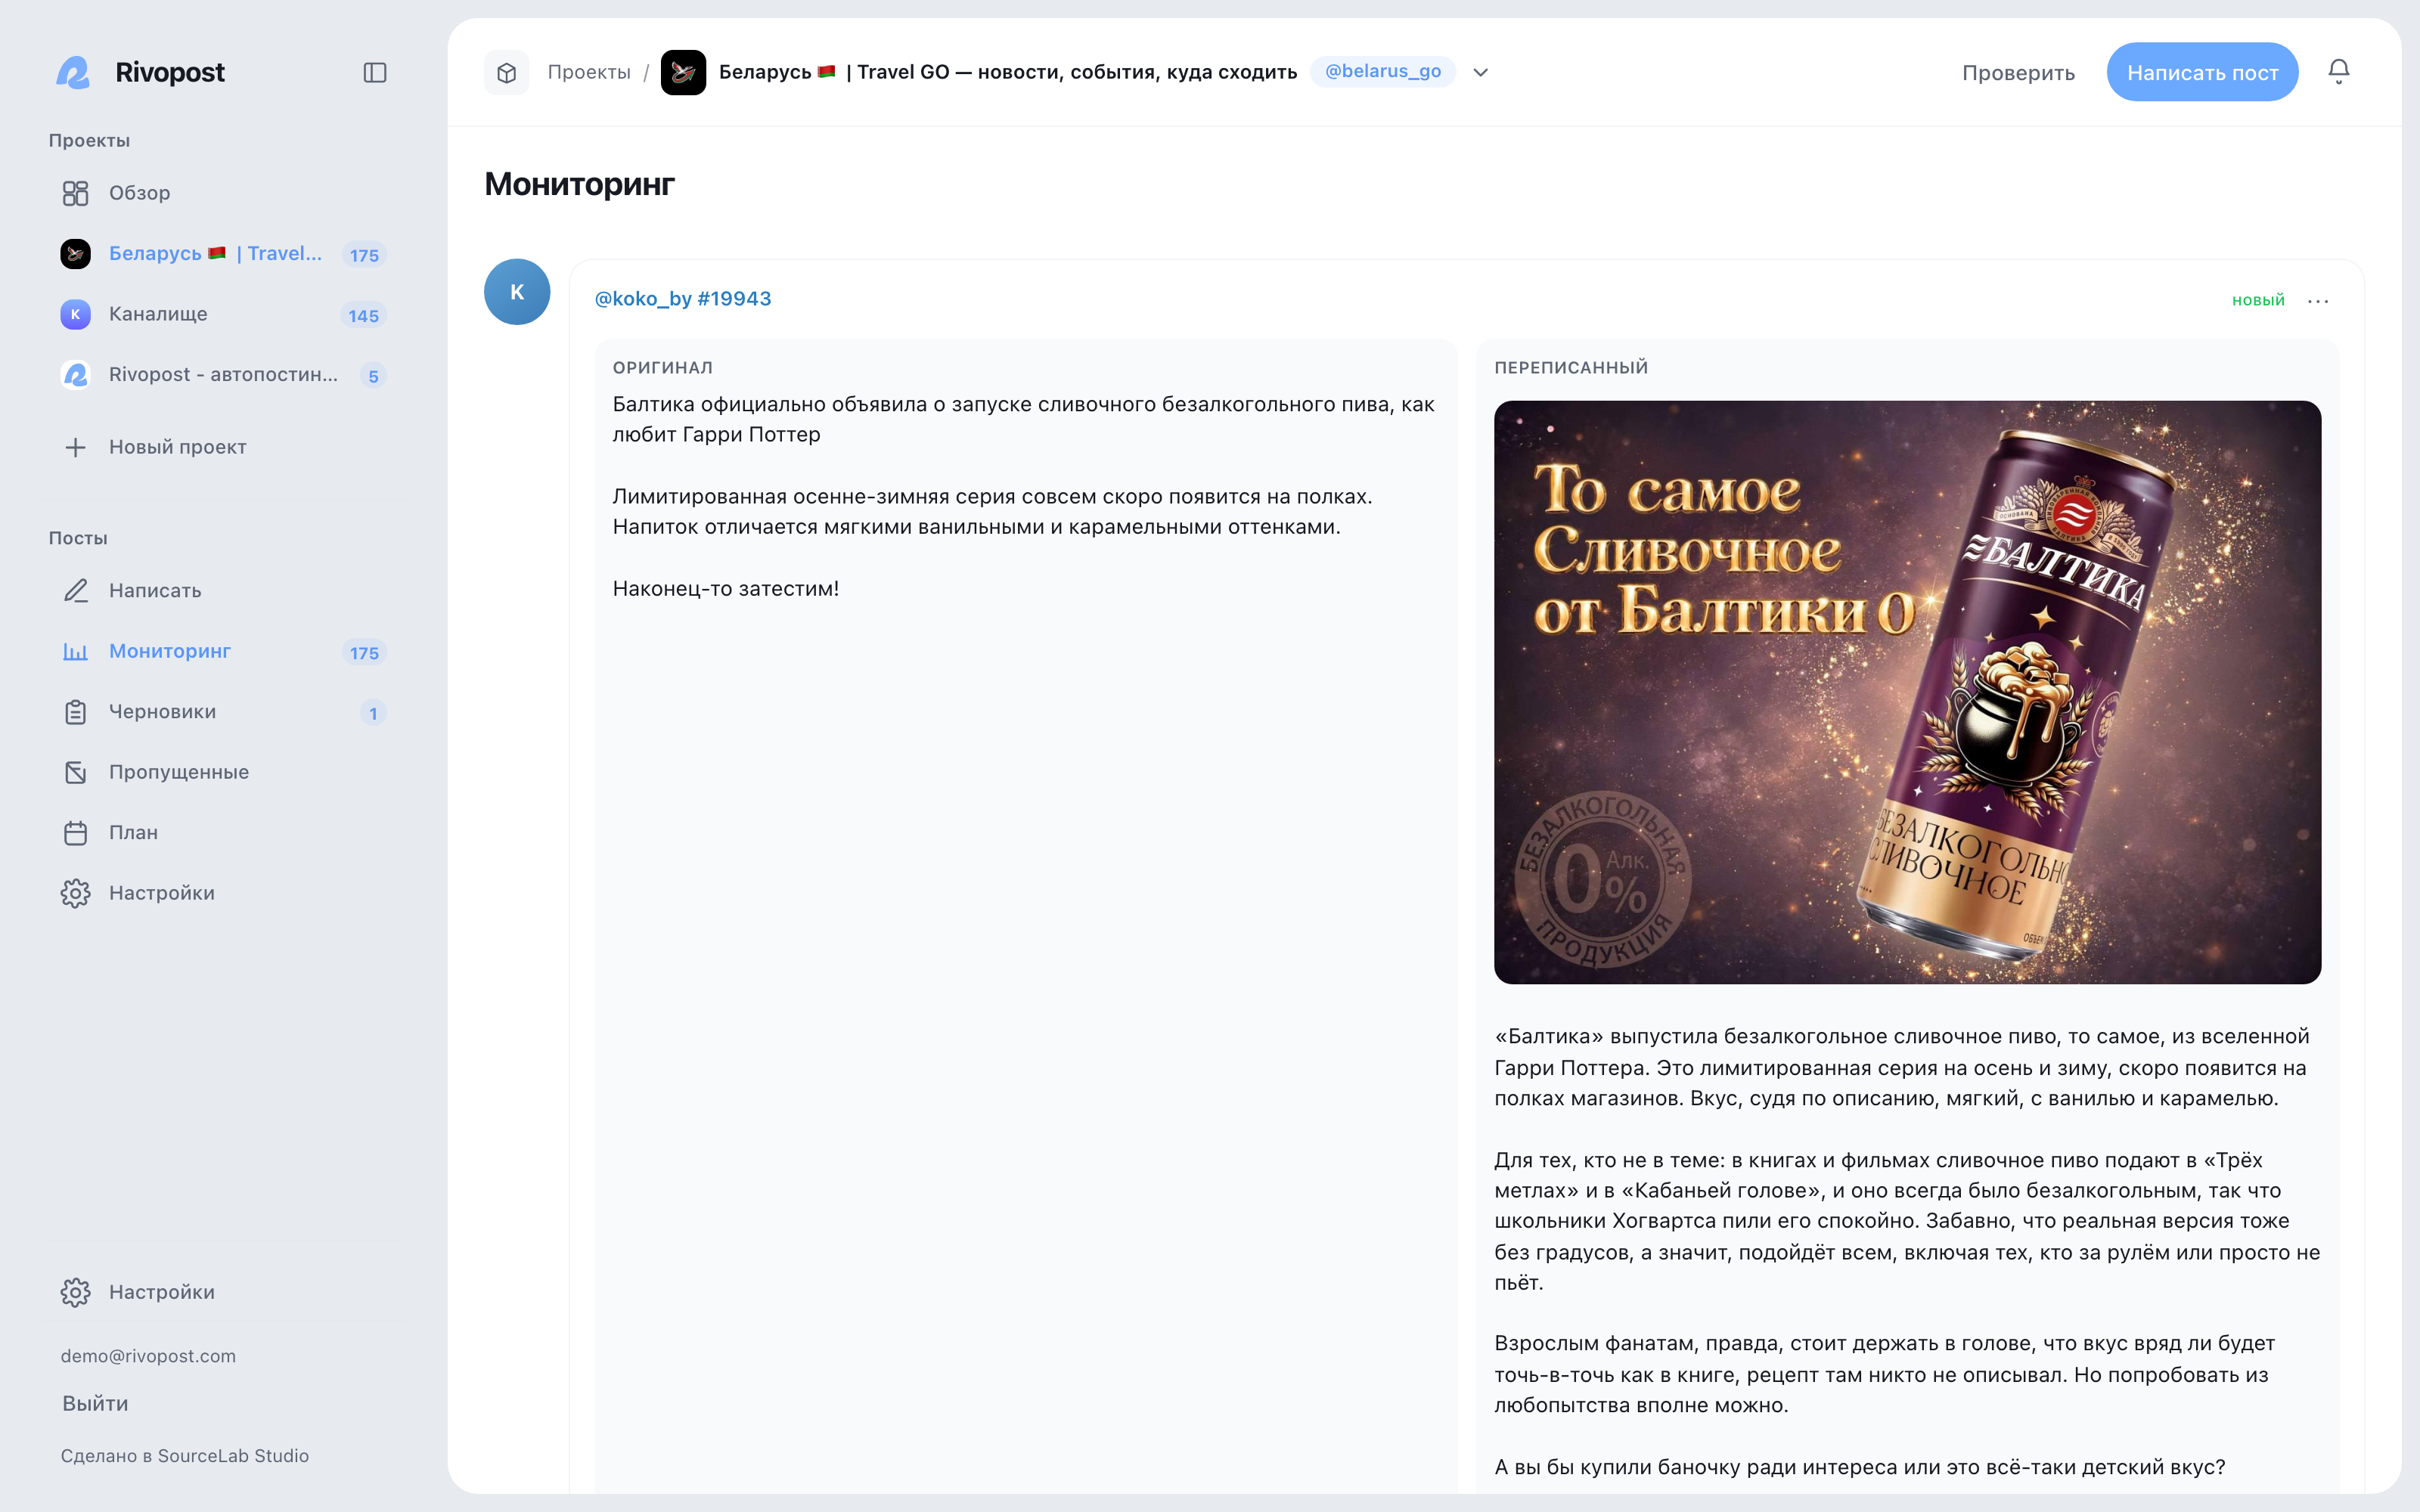Click the Rivopost logo icon
The width and height of the screenshot is (2420, 1512).
pos(74,72)
